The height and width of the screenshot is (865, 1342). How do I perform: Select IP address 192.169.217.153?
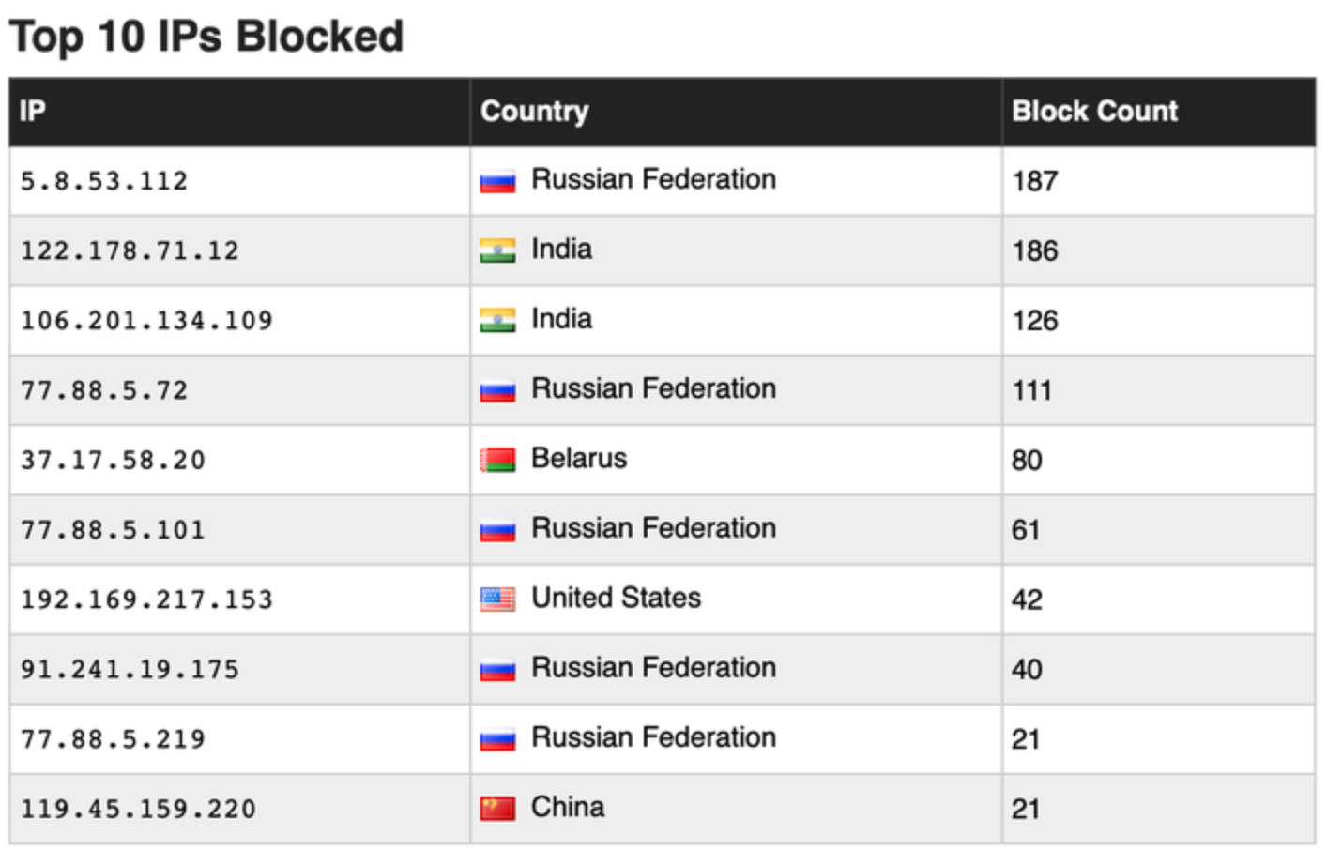(x=146, y=599)
